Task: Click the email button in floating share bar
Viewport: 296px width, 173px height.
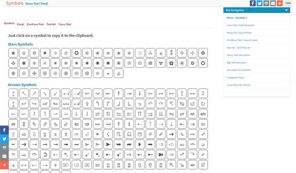Action: click(x=4, y=156)
